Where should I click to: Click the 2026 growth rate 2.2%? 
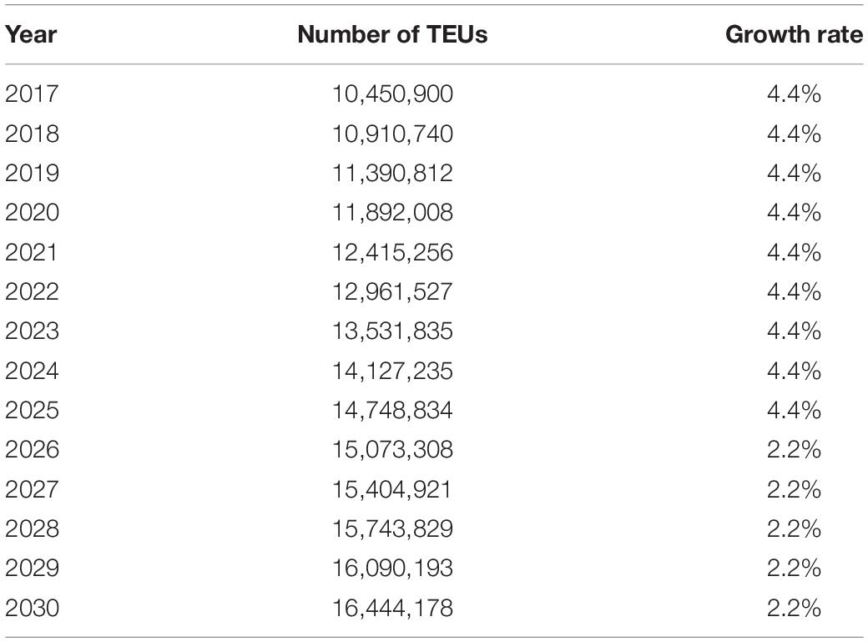(794, 449)
